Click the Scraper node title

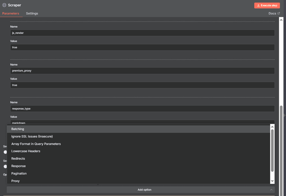point(15,5)
